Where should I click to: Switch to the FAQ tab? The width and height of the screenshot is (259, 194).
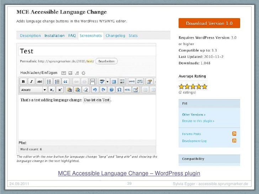[x=72, y=36]
